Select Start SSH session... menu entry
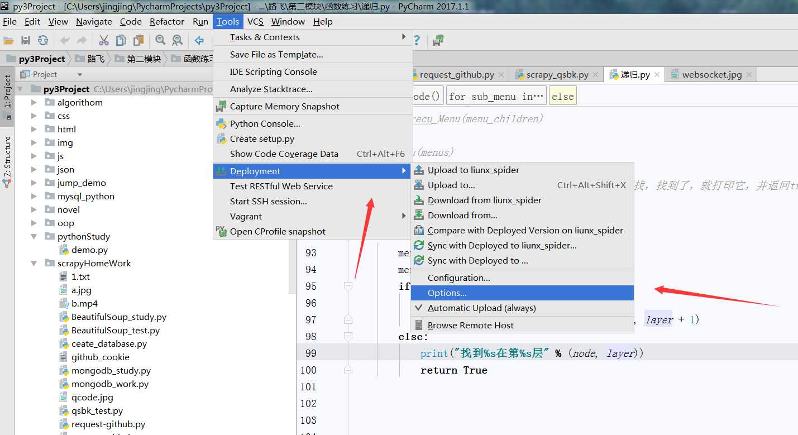Image resolution: width=798 pixels, height=435 pixels. pos(312,201)
